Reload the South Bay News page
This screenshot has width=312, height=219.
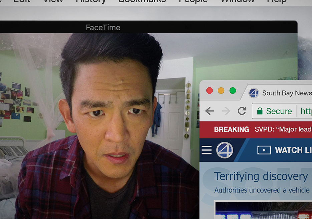[x=242, y=111]
